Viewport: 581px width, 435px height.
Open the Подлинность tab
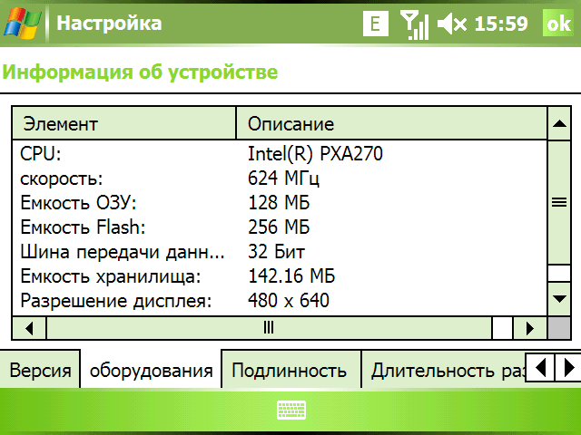[x=289, y=370]
